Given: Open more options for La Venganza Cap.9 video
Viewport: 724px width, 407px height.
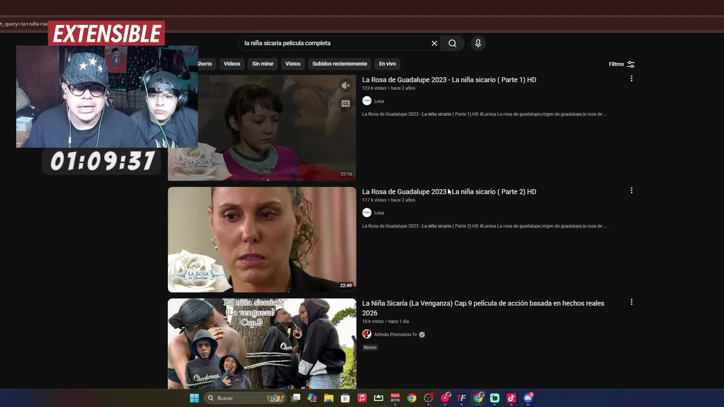Looking at the screenshot, I should tap(631, 302).
